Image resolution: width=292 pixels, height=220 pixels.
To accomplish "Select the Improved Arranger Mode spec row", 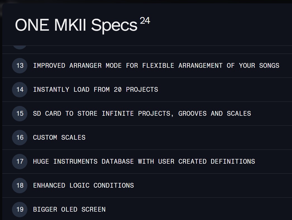I will click(147, 66).
